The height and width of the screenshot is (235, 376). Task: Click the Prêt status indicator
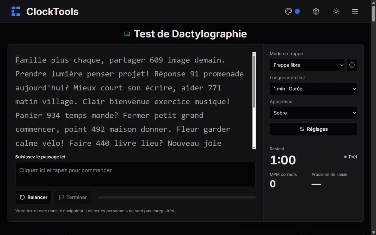[351, 157]
